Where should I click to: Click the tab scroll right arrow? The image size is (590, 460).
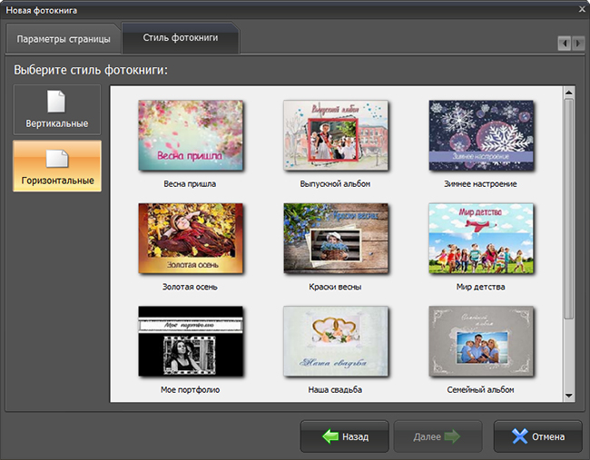[578, 44]
